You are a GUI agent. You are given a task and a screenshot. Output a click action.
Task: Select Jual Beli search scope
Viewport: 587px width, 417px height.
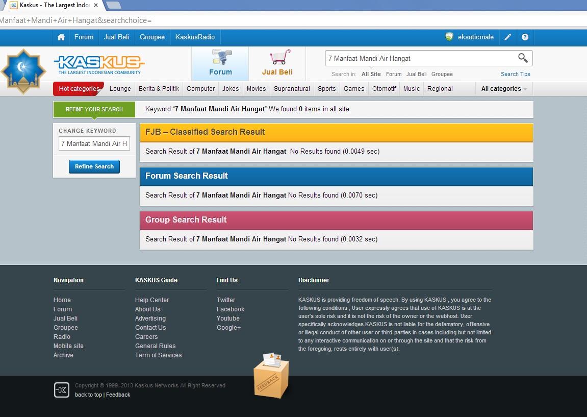416,74
